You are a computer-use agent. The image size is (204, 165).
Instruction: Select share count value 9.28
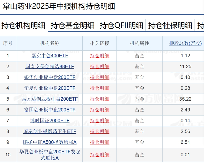[185, 88]
